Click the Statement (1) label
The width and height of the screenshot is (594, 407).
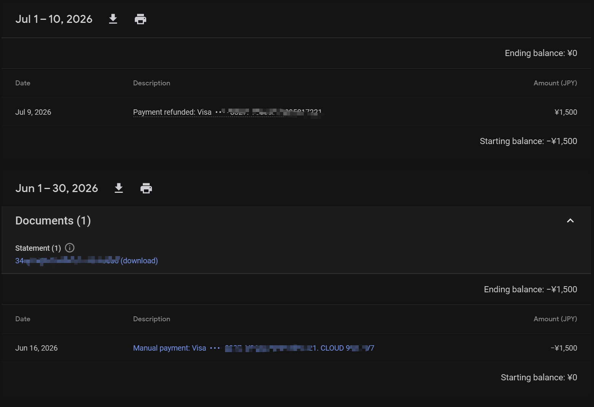pyautogui.click(x=38, y=248)
